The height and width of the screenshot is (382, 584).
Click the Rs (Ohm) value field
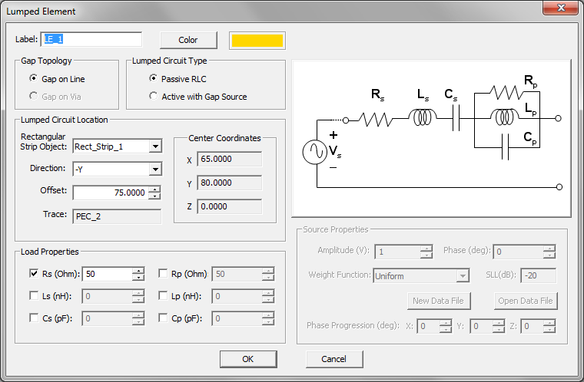[x=108, y=274]
